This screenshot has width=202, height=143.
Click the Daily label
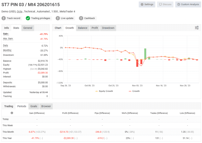(x=5, y=45)
